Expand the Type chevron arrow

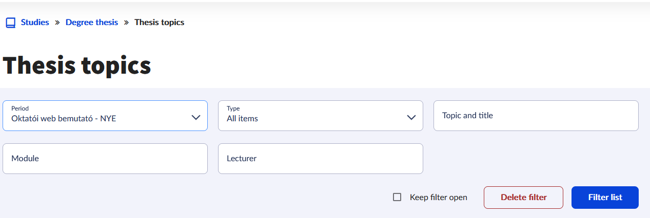411,117
